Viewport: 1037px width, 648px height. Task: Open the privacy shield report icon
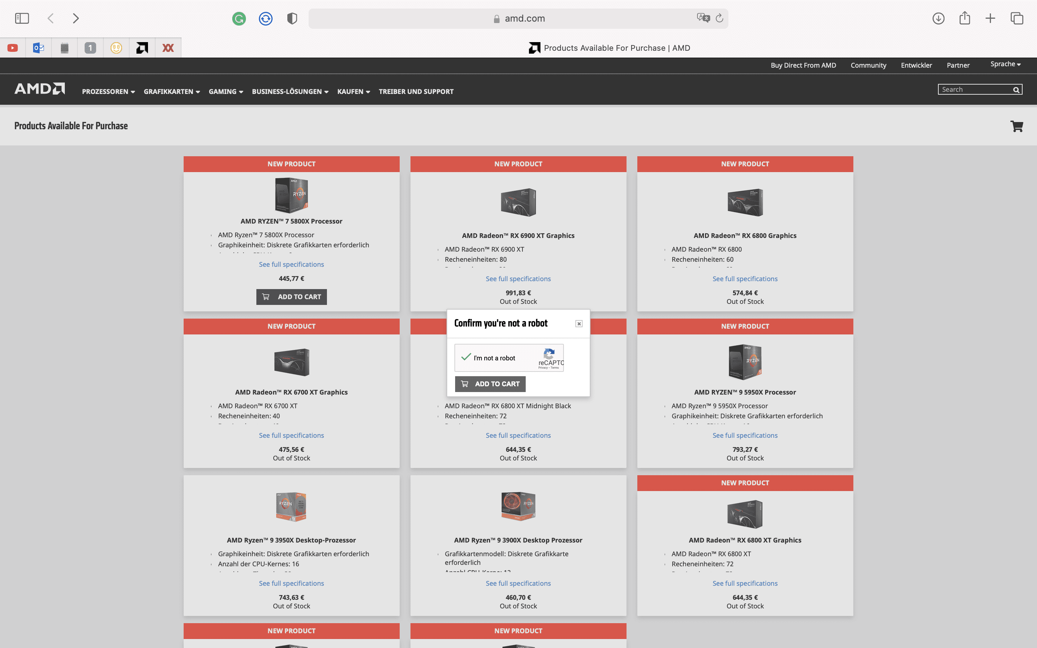pyautogui.click(x=292, y=18)
